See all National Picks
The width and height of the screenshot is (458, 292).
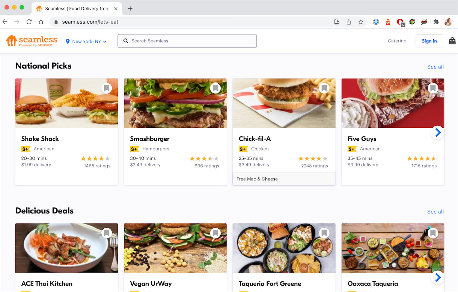tap(435, 67)
